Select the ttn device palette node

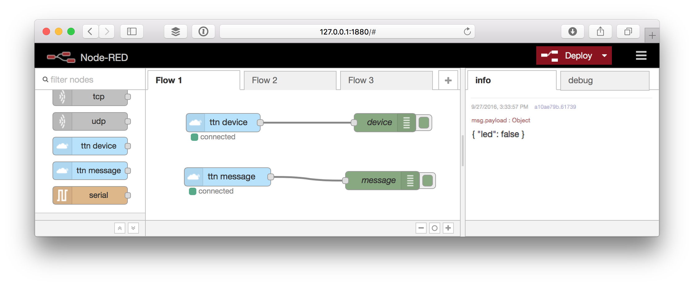coord(90,146)
